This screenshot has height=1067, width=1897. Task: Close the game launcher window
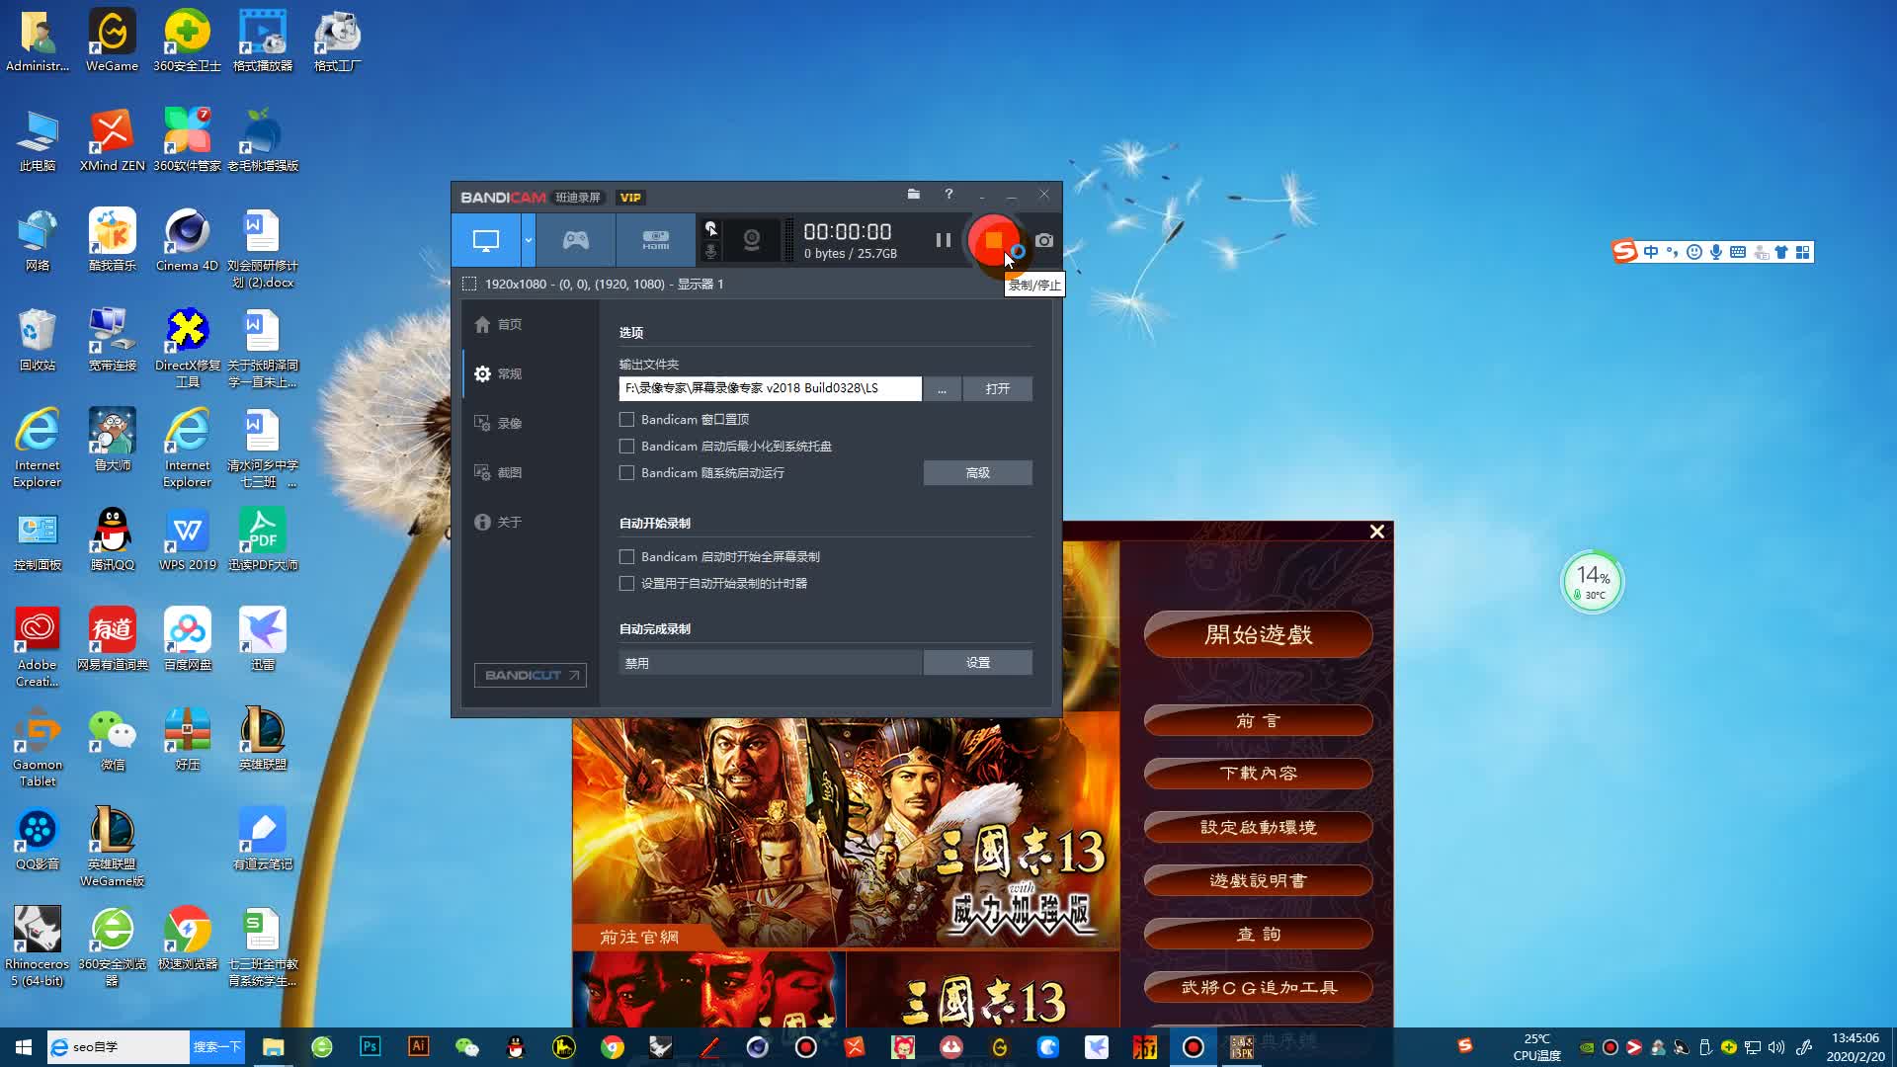coord(1377,532)
